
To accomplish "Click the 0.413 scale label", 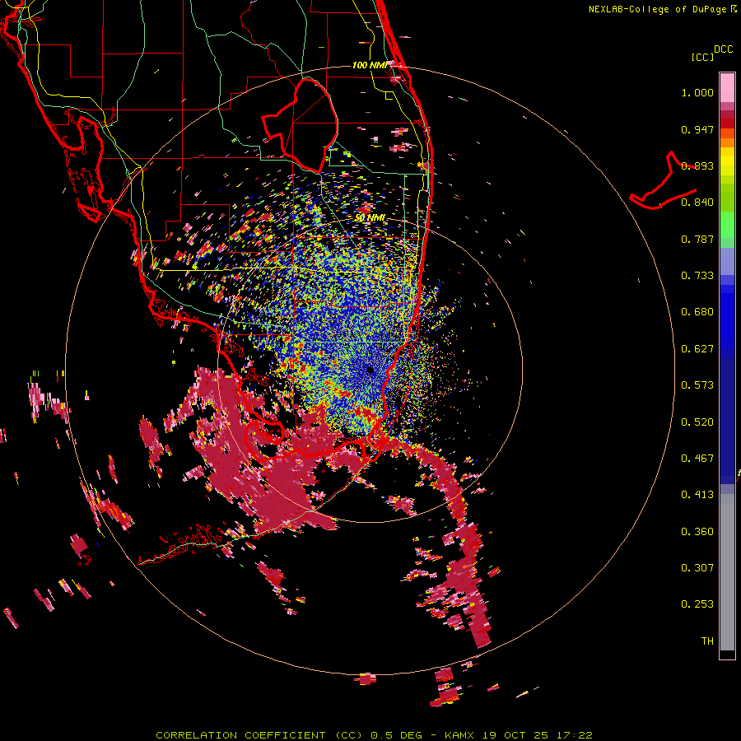I will (x=697, y=495).
